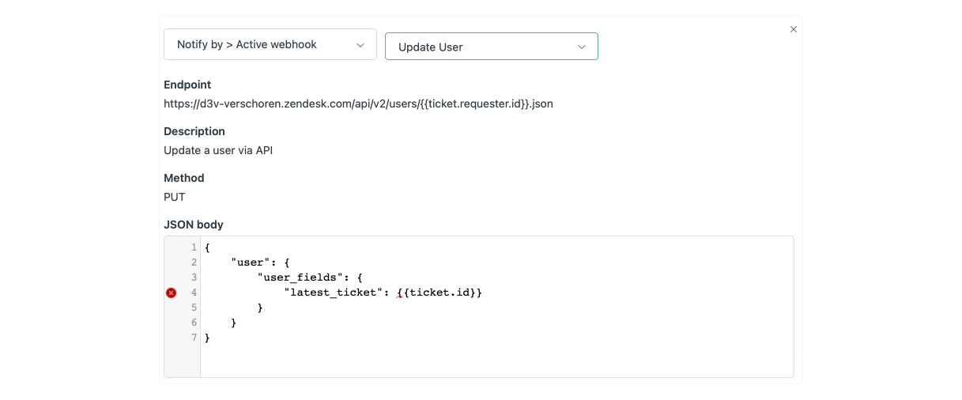Click the chevron arrow on Update User dropdown

[582, 47]
